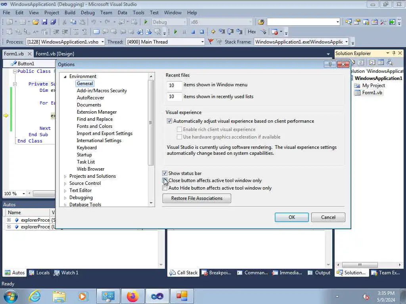Screen dimensions: 406x304
Task: Click the Solution Explorer horizontal scrollbar thumb
Action: click(360, 265)
